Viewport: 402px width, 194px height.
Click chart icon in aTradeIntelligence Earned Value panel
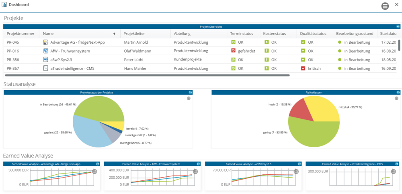coord(397,171)
